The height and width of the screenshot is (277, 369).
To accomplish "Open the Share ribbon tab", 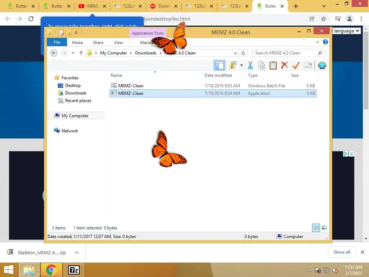I will [98, 43].
